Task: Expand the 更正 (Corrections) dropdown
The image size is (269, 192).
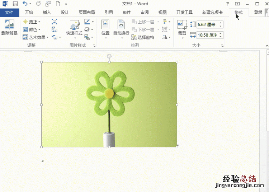Action: pyautogui.click(x=32, y=22)
